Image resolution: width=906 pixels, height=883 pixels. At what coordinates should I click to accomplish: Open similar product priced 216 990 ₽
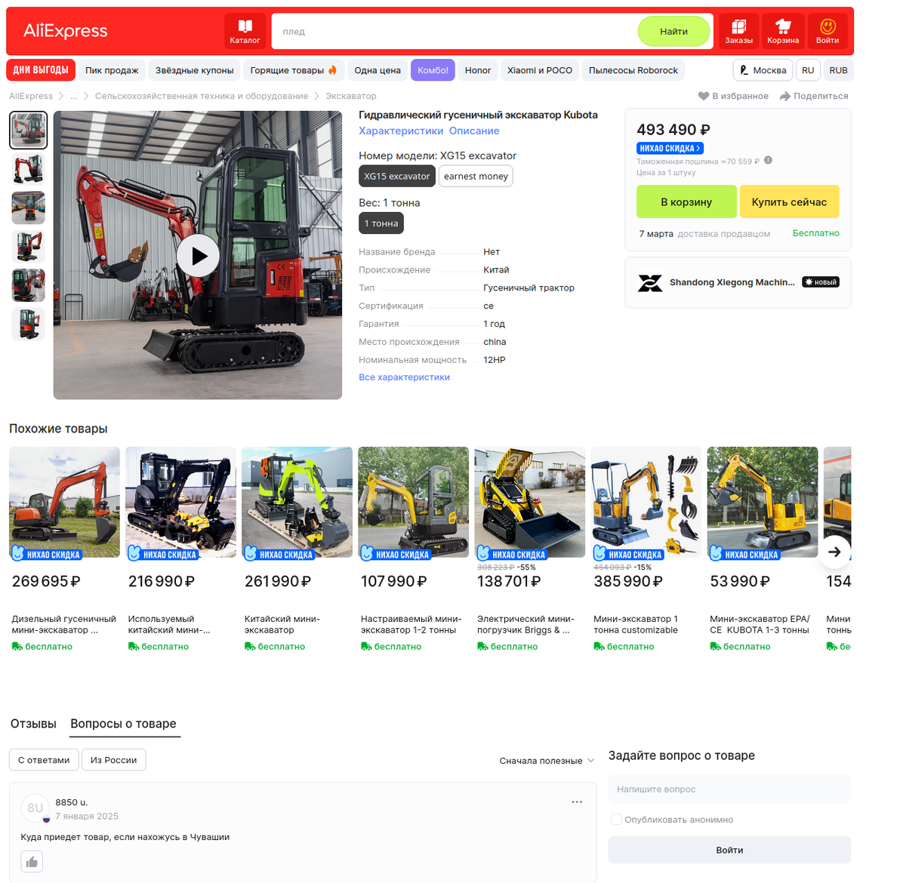[180, 549]
